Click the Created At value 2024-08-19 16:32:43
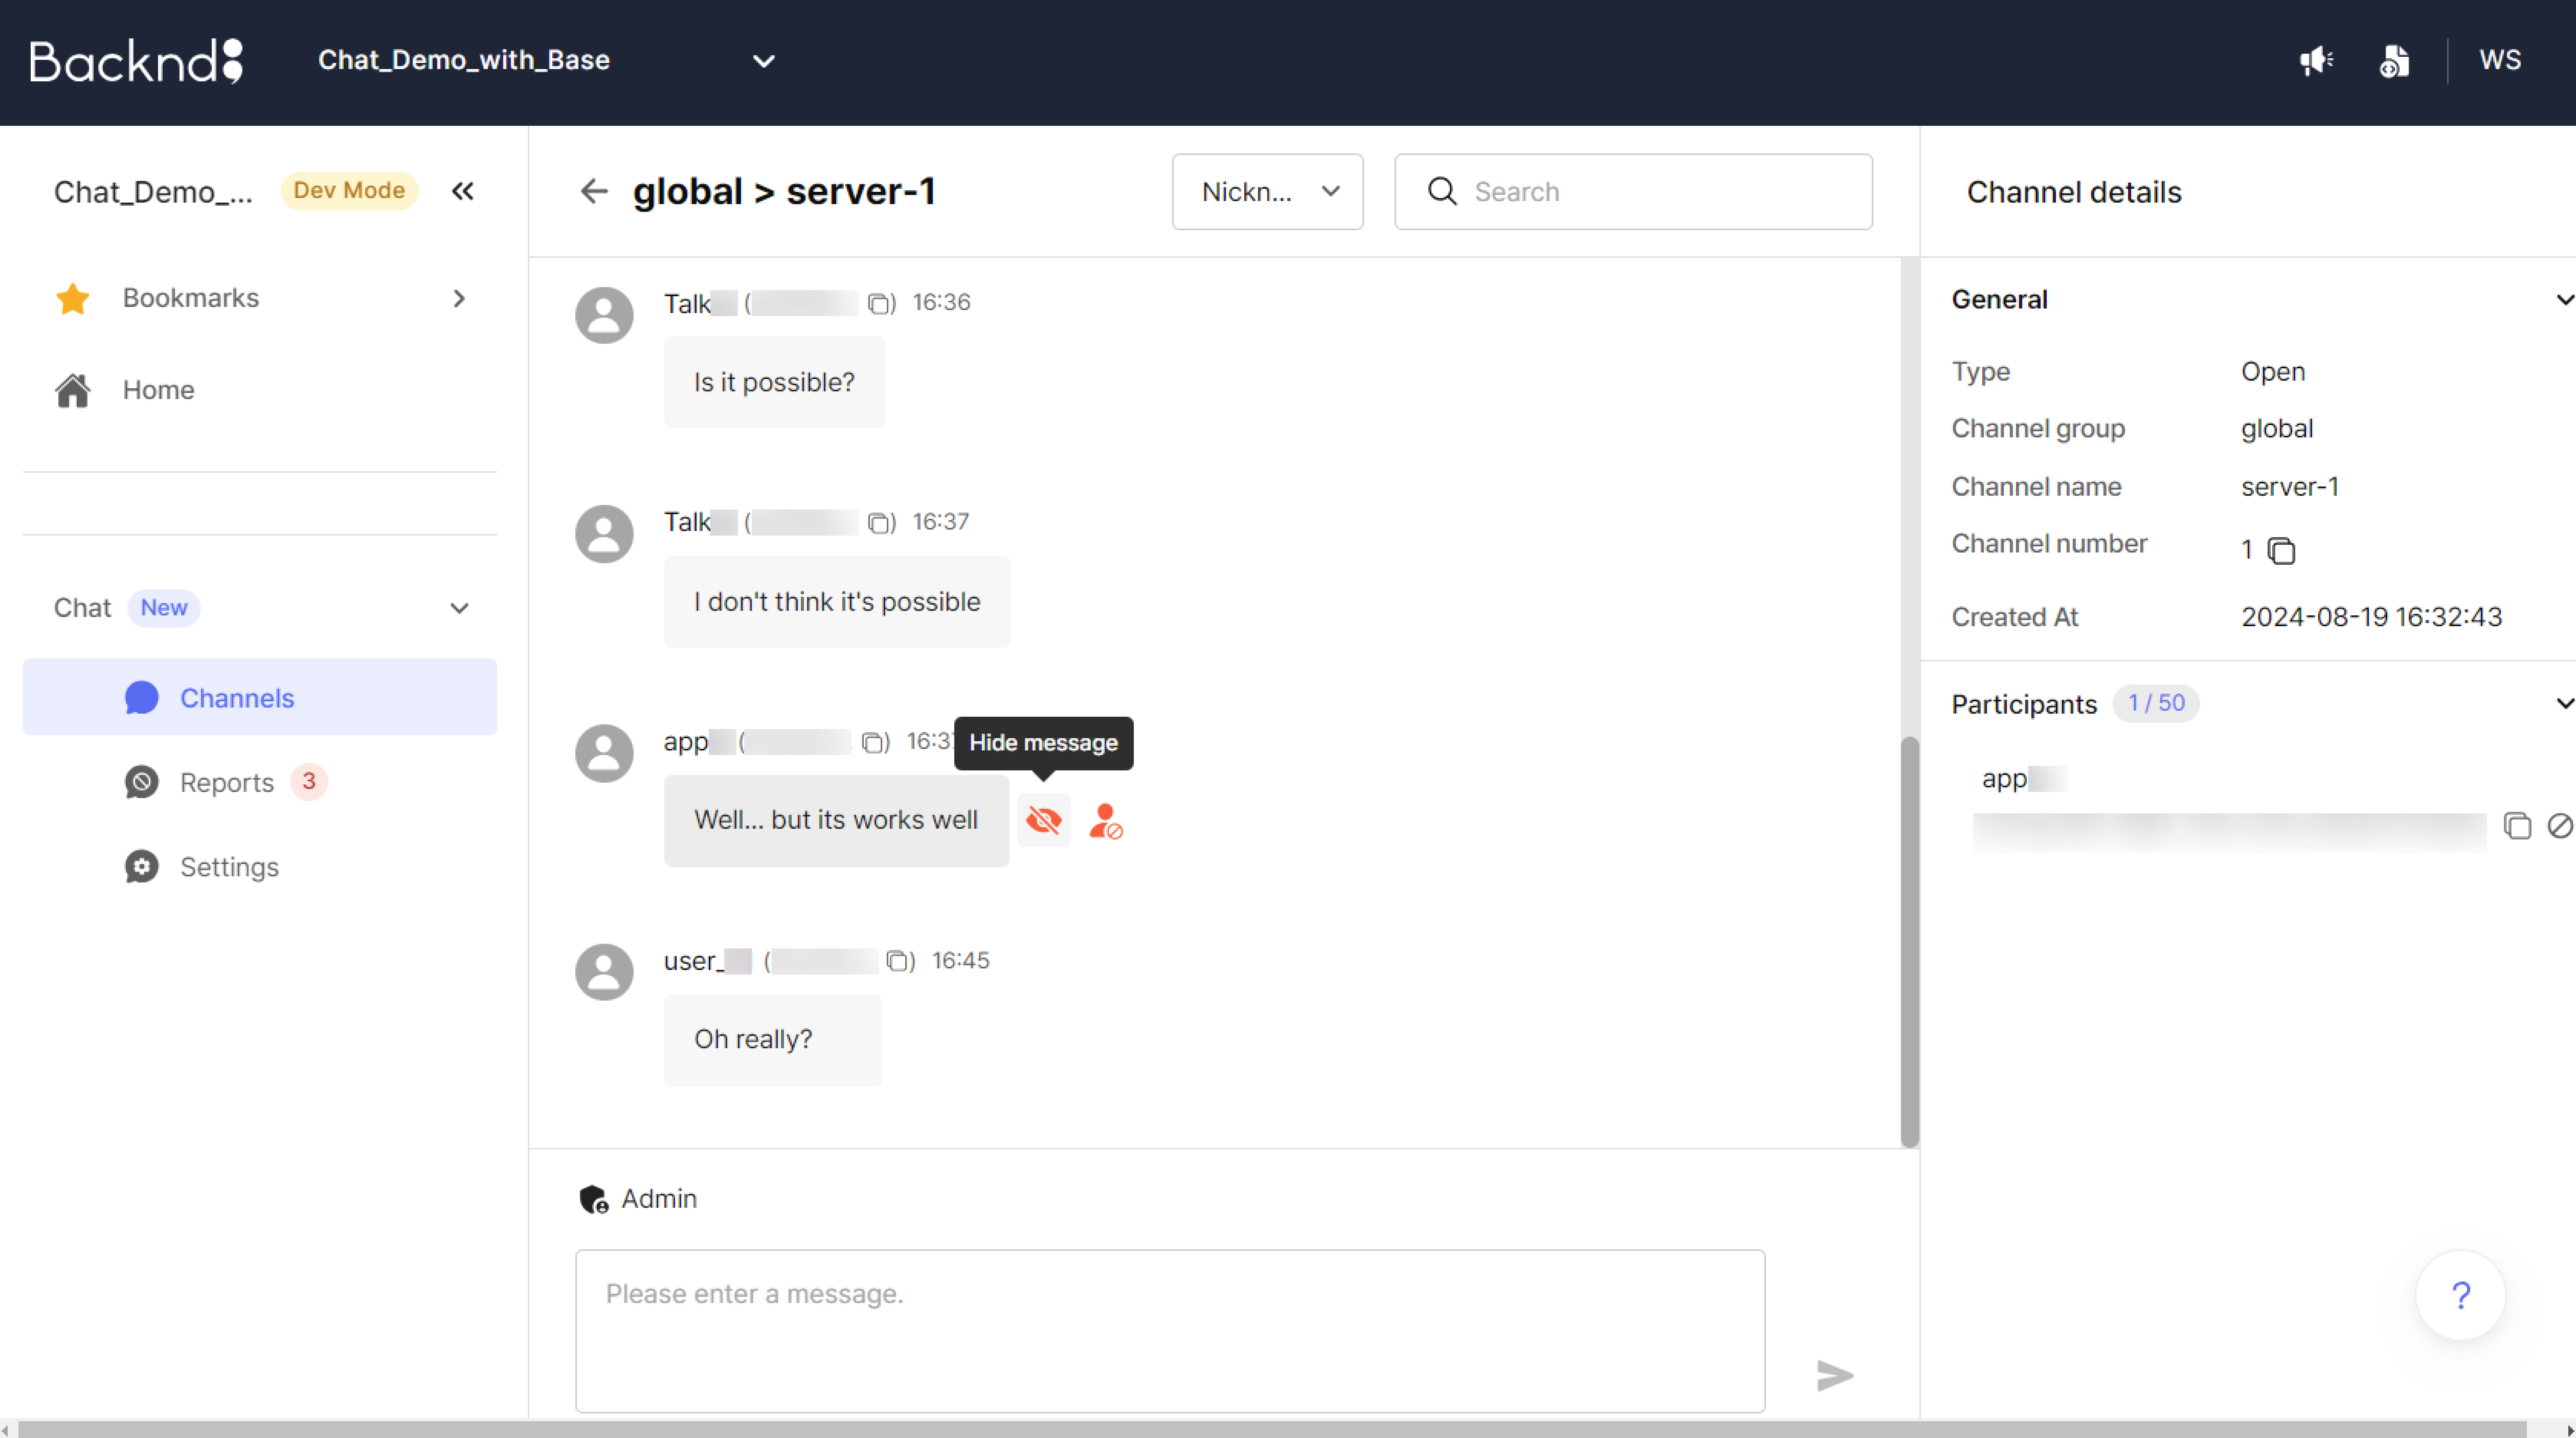2576x1438 pixels. point(2371,617)
